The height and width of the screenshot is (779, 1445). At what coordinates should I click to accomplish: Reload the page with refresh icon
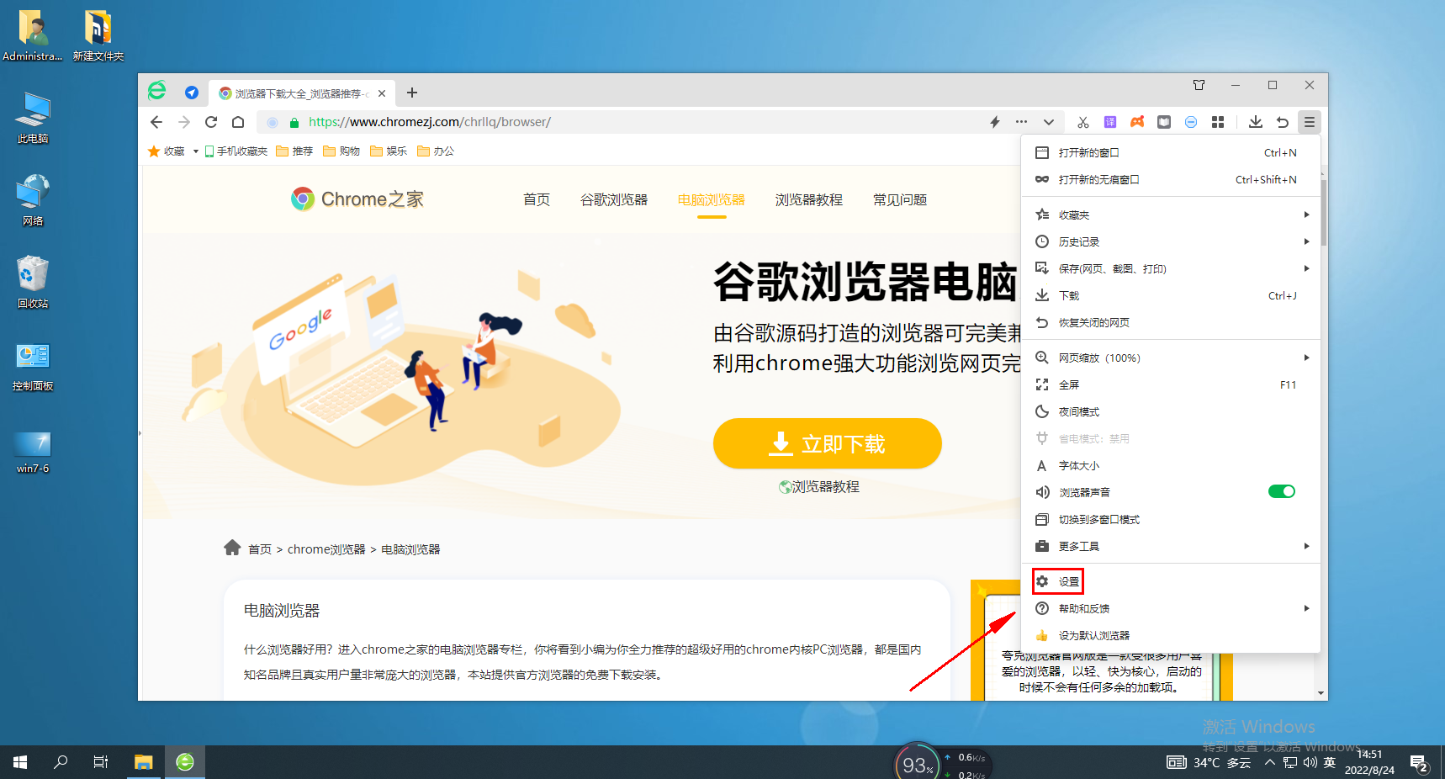coord(211,122)
